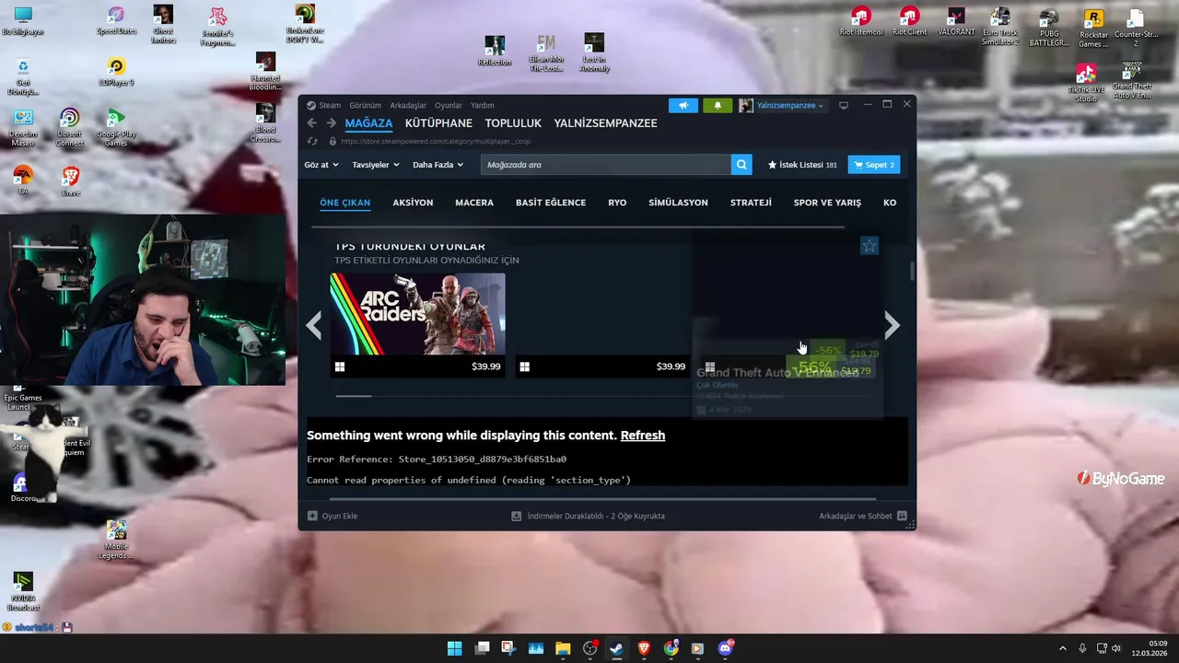Open Steam notifications bell
Viewport: 1179px width, 663px height.
(x=718, y=105)
